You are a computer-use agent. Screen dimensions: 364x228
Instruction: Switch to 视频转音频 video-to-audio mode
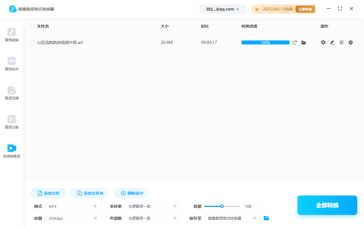(x=11, y=151)
